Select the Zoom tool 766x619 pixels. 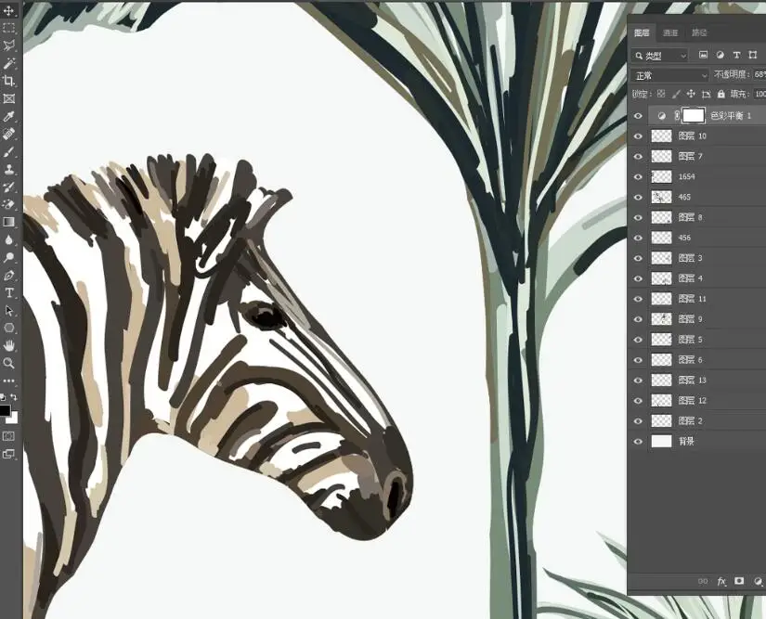pyautogui.click(x=8, y=363)
